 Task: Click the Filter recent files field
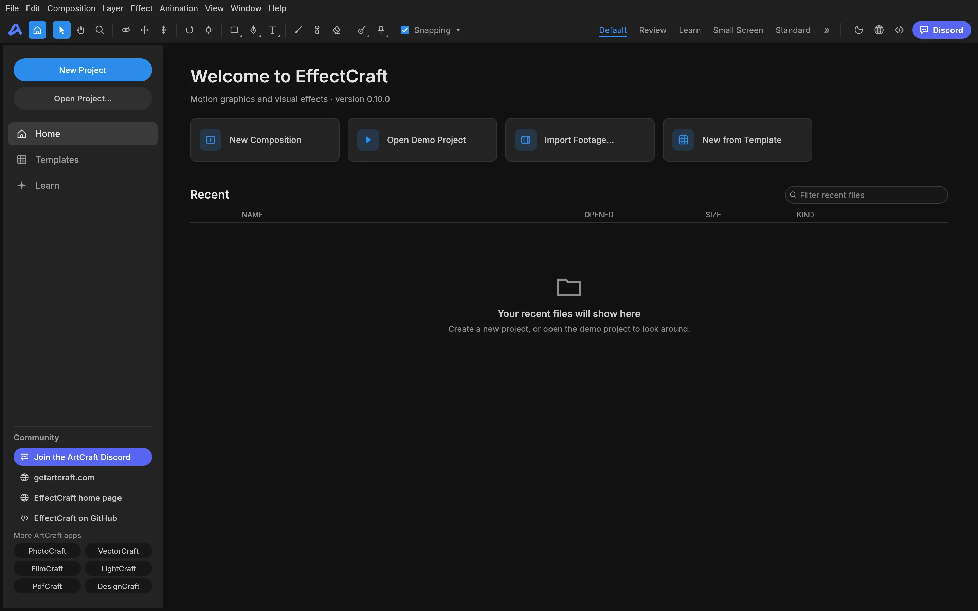pyautogui.click(x=866, y=195)
